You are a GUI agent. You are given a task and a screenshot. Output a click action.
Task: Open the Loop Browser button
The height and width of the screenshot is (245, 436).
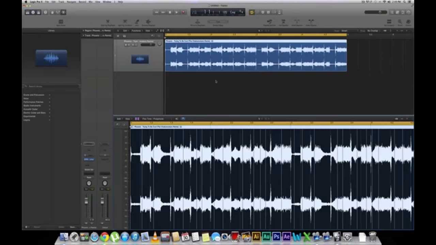pyautogui.click(x=402, y=12)
